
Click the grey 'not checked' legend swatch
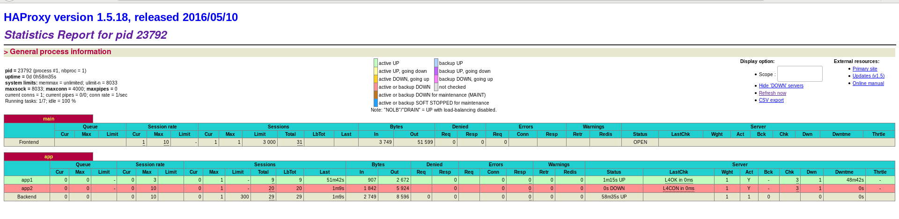point(436,87)
